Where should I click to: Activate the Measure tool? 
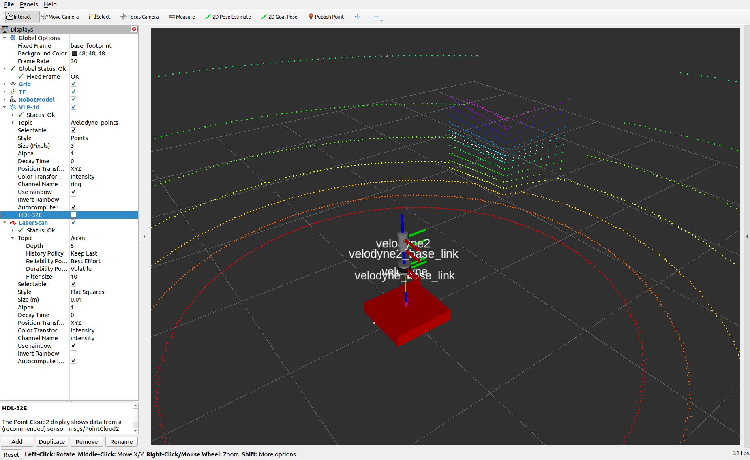[x=182, y=17]
